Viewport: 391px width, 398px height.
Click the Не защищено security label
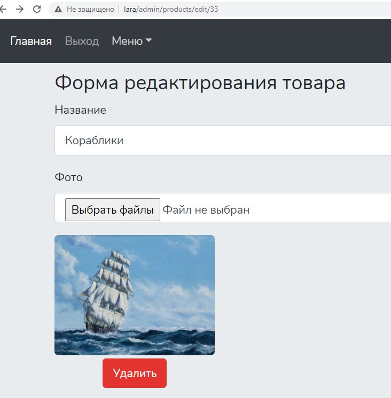pos(91,9)
